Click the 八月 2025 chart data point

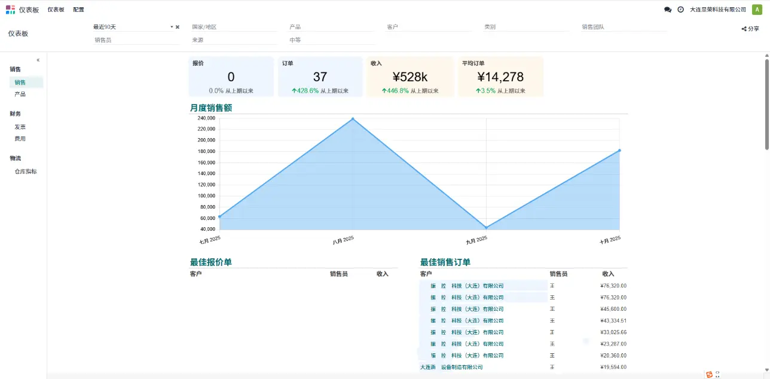click(x=353, y=119)
